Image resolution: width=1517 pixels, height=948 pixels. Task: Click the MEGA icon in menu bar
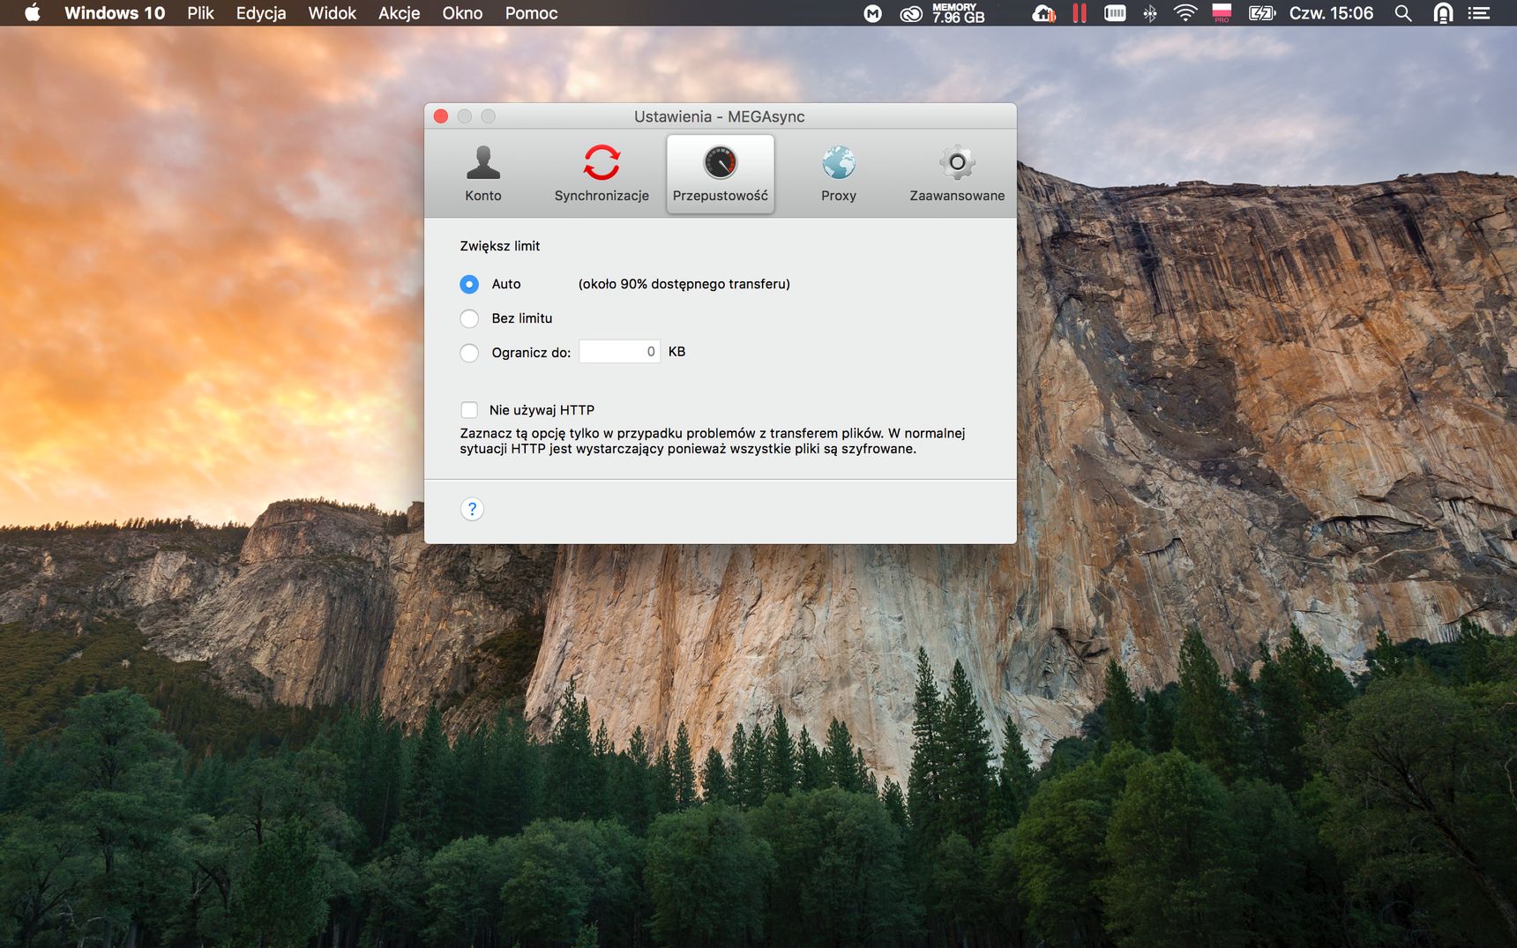(x=872, y=13)
